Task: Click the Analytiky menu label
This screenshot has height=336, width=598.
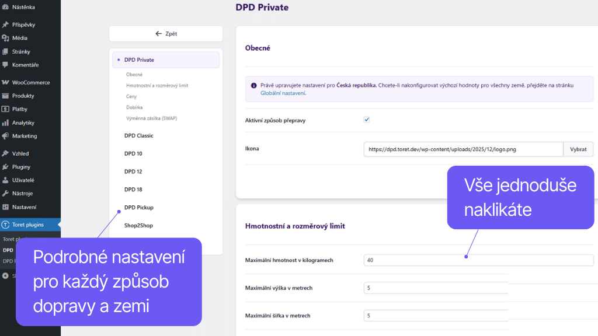Action: coord(23,123)
